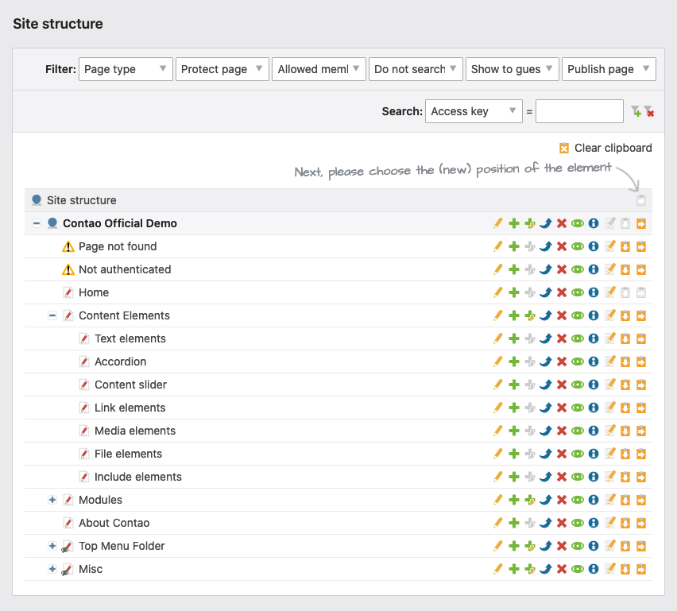Image resolution: width=677 pixels, height=611 pixels.
Task: Unpublish the Text elements page via eye
Action: (578, 338)
